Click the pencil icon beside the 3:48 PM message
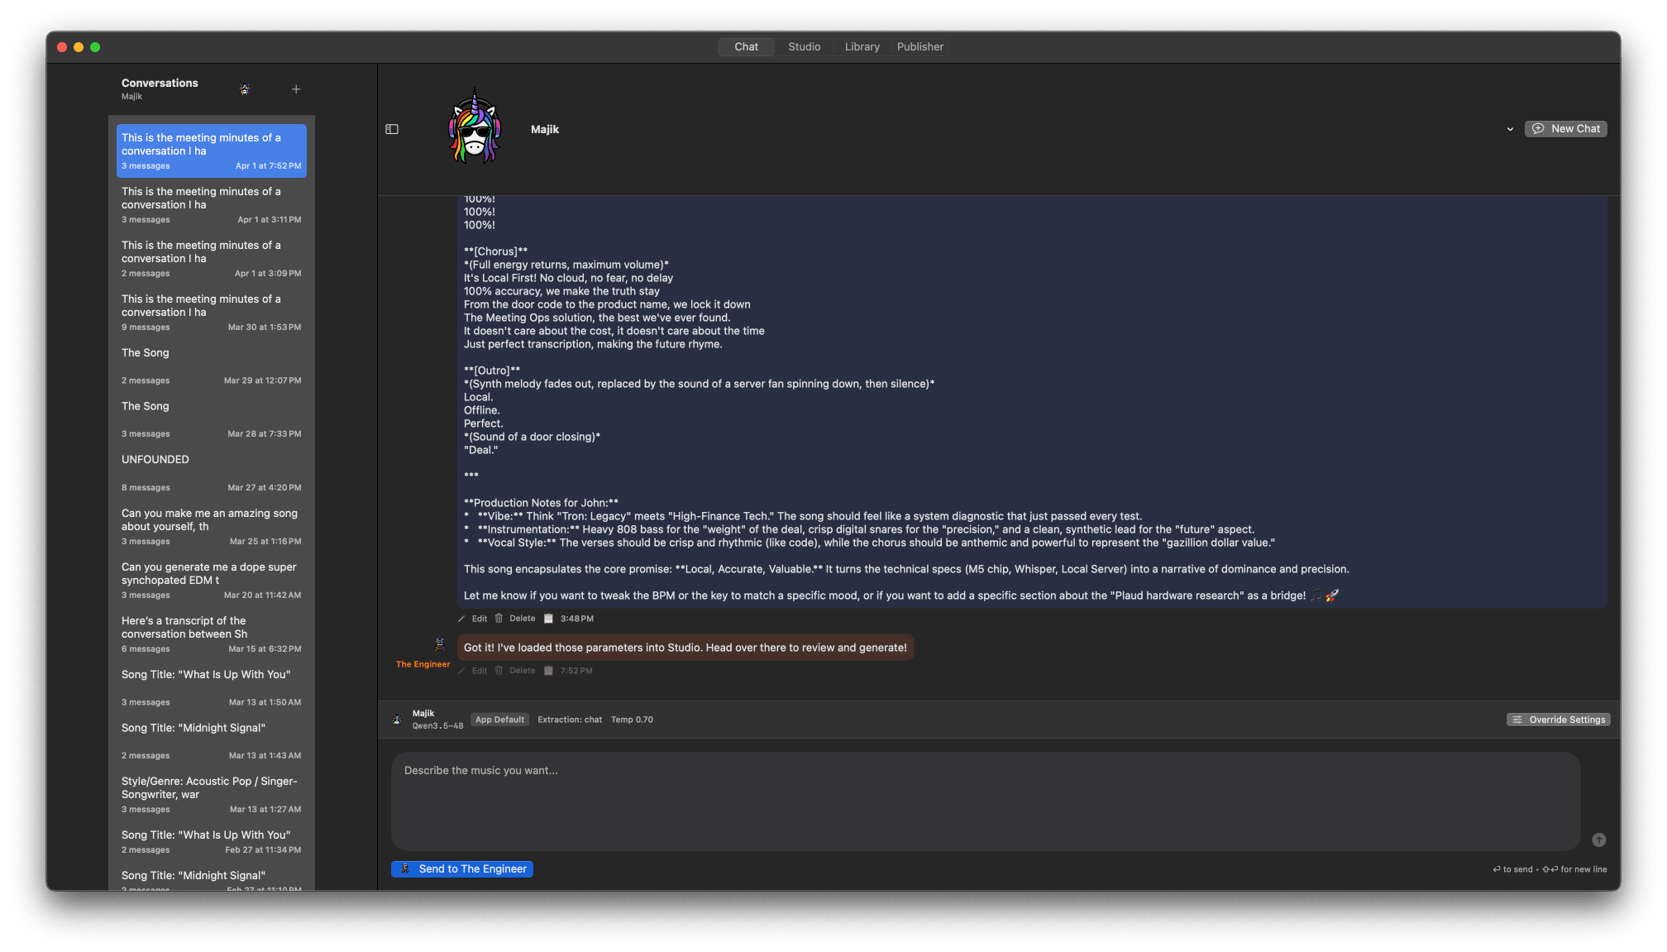 tap(461, 619)
